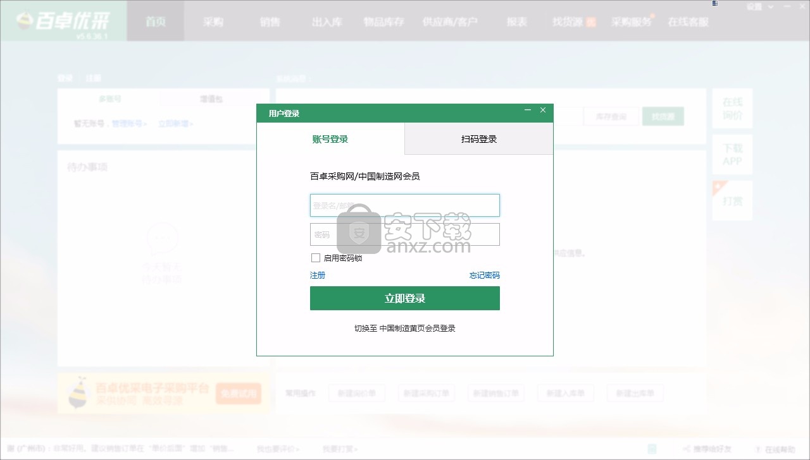The image size is (810, 460).
Task: Open the 注册 registration link
Action: [318, 275]
